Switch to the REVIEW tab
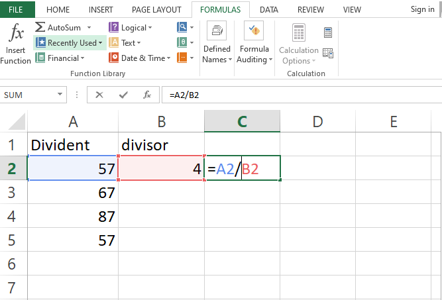This screenshot has height=300, width=442. [311, 10]
